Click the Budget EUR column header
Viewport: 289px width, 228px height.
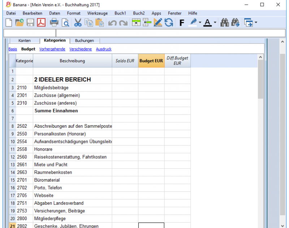[x=151, y=61]
